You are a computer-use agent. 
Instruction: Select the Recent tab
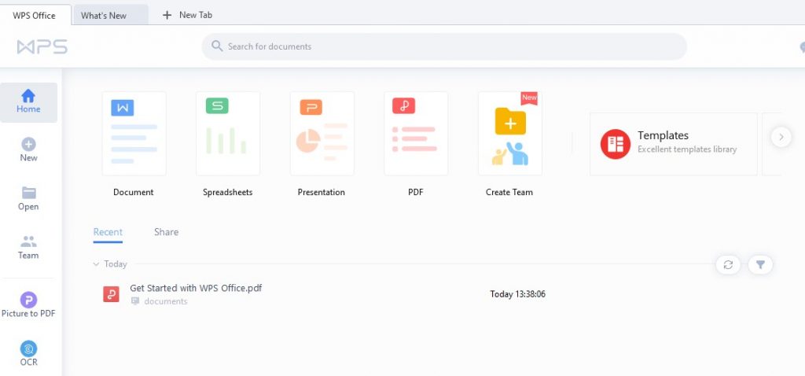point(108,232)
